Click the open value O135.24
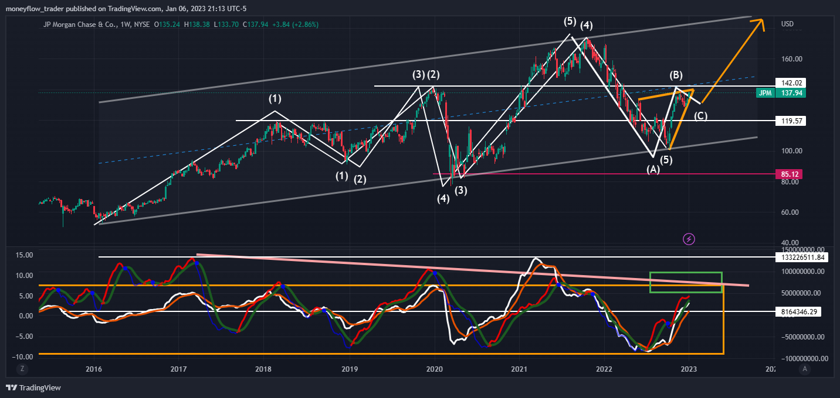Viewport: 840px width, 398px height. click(x=167, y=25)
